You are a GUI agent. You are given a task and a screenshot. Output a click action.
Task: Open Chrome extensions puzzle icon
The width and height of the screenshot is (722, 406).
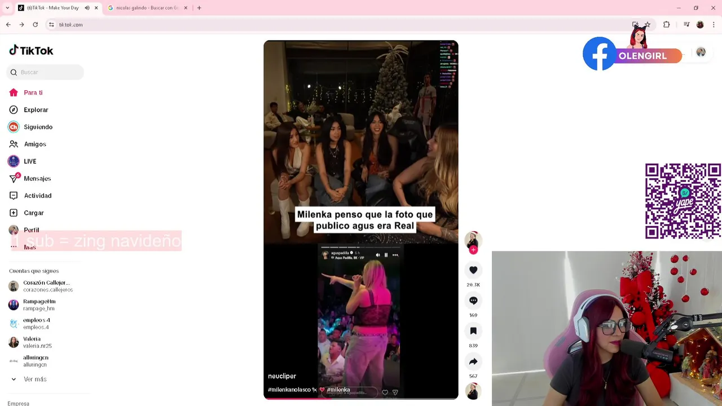click(667, 25)
